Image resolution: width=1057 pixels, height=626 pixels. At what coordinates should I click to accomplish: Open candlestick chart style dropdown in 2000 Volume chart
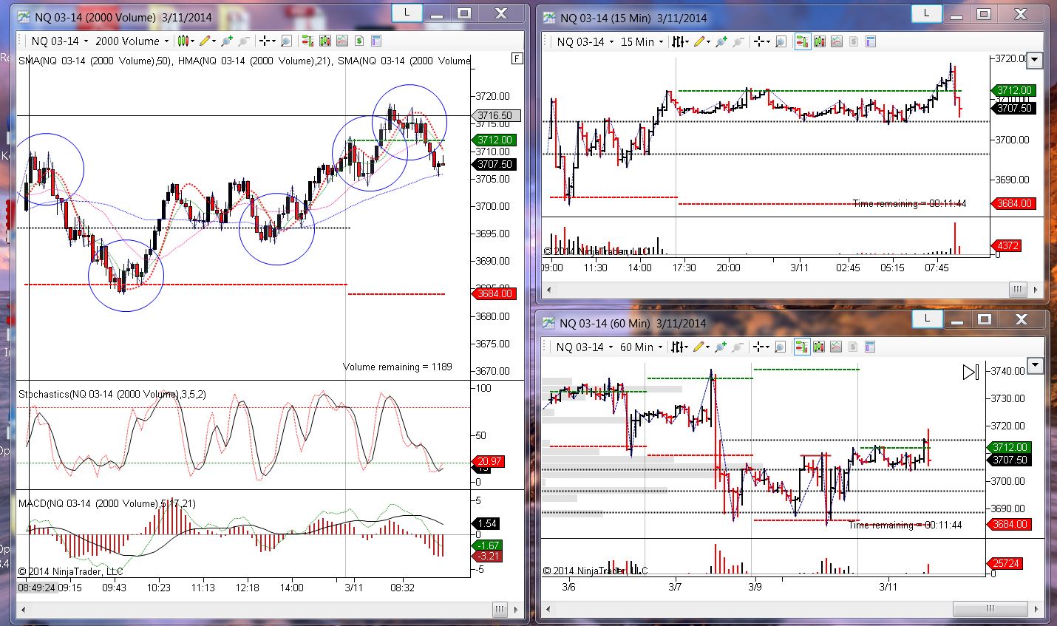pos(185,41)
